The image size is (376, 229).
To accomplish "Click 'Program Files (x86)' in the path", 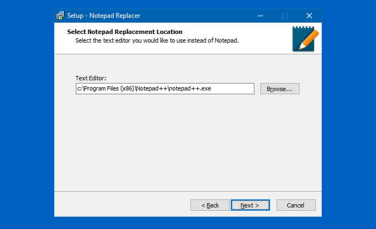I will 109,88.
